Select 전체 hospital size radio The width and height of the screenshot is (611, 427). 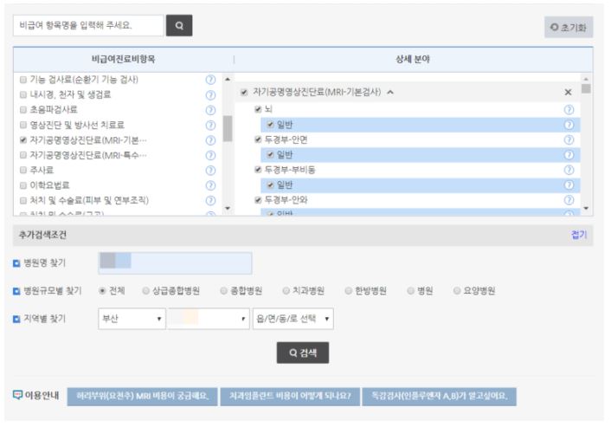[102, 291]
